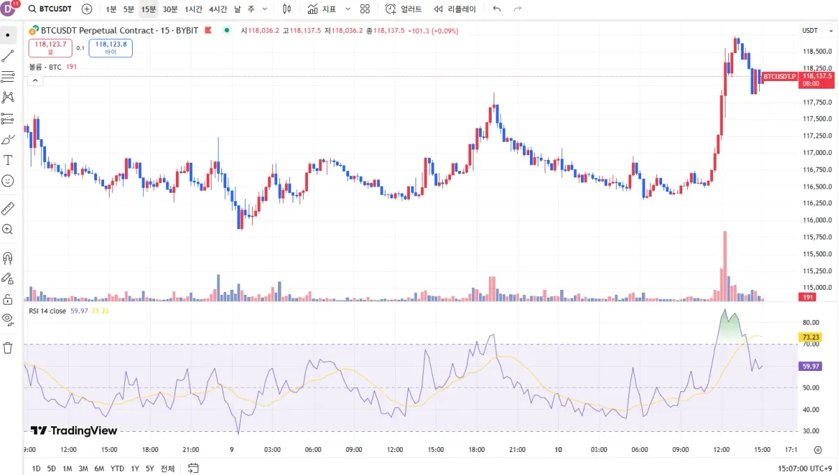Select the trend line drawing tool
The image size is (838, 475).
pyautogui.click(x=8, y=56)
